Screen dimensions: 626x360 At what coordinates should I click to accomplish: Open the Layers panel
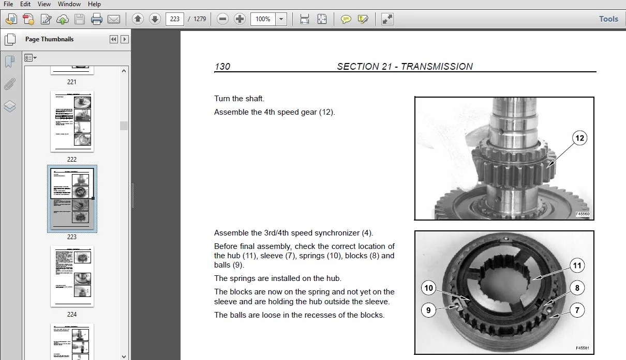pyautogui.click(x=10, y=106)
